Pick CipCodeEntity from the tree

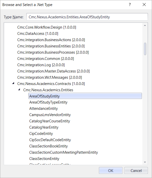[x=41, y=133]
